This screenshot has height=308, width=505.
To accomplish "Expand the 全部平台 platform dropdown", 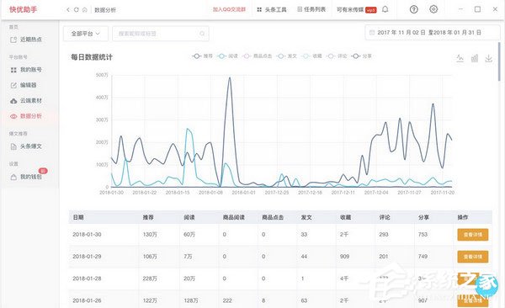I will pyautogui.click(x=86, y=34).
